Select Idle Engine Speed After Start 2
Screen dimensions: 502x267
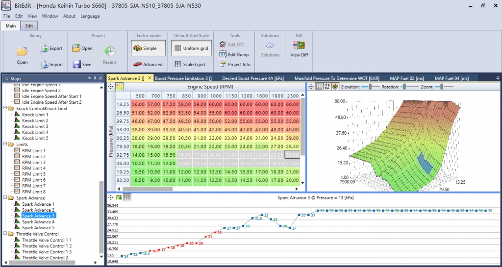[52, 102]
